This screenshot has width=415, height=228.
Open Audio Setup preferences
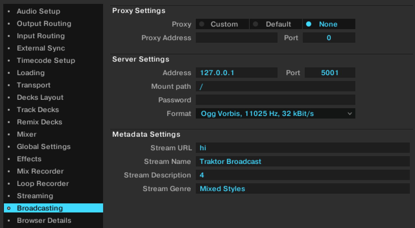point(38,11)
